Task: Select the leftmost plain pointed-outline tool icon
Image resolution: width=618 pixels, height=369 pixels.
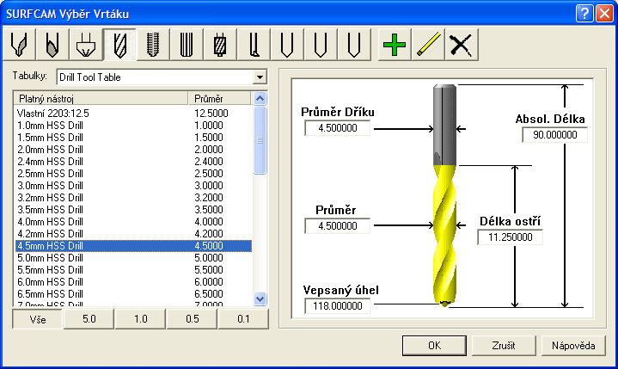Action: pos(287,45)
